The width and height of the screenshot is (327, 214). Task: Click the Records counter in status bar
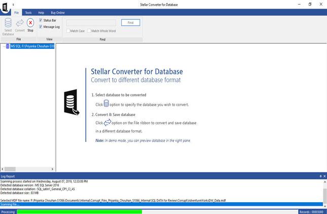[311, 212]
